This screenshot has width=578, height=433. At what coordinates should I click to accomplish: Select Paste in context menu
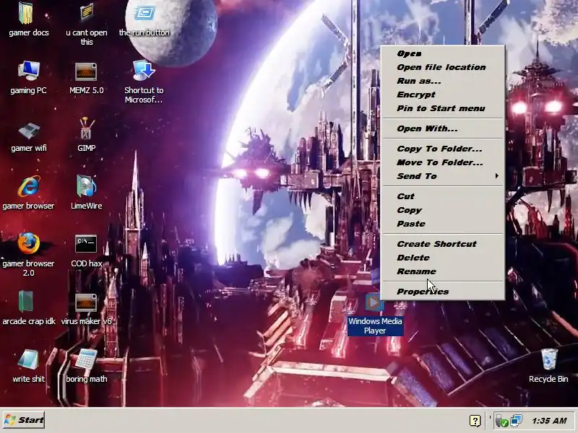tap(442, 224)
